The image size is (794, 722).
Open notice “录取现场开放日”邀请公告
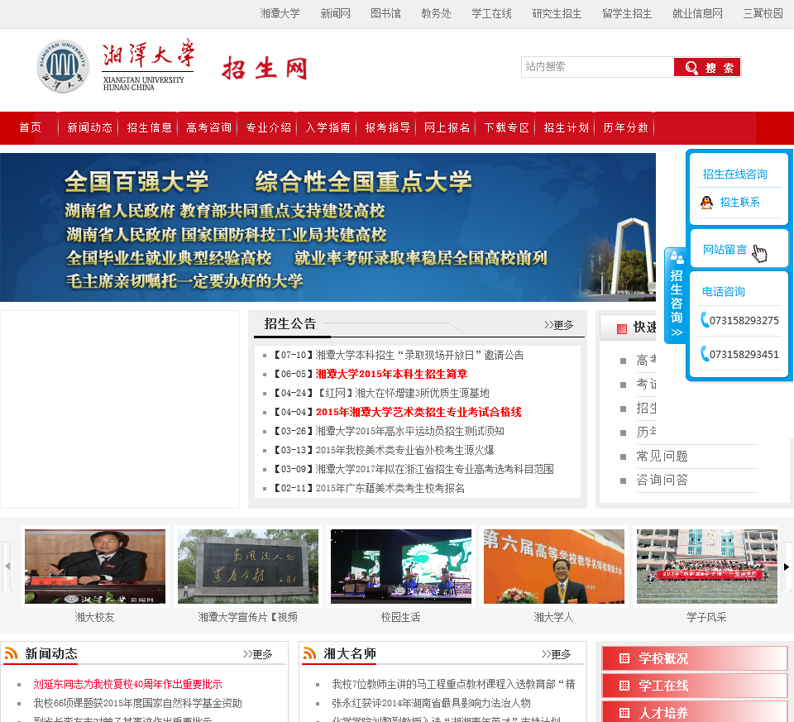(x=419, y=355)
